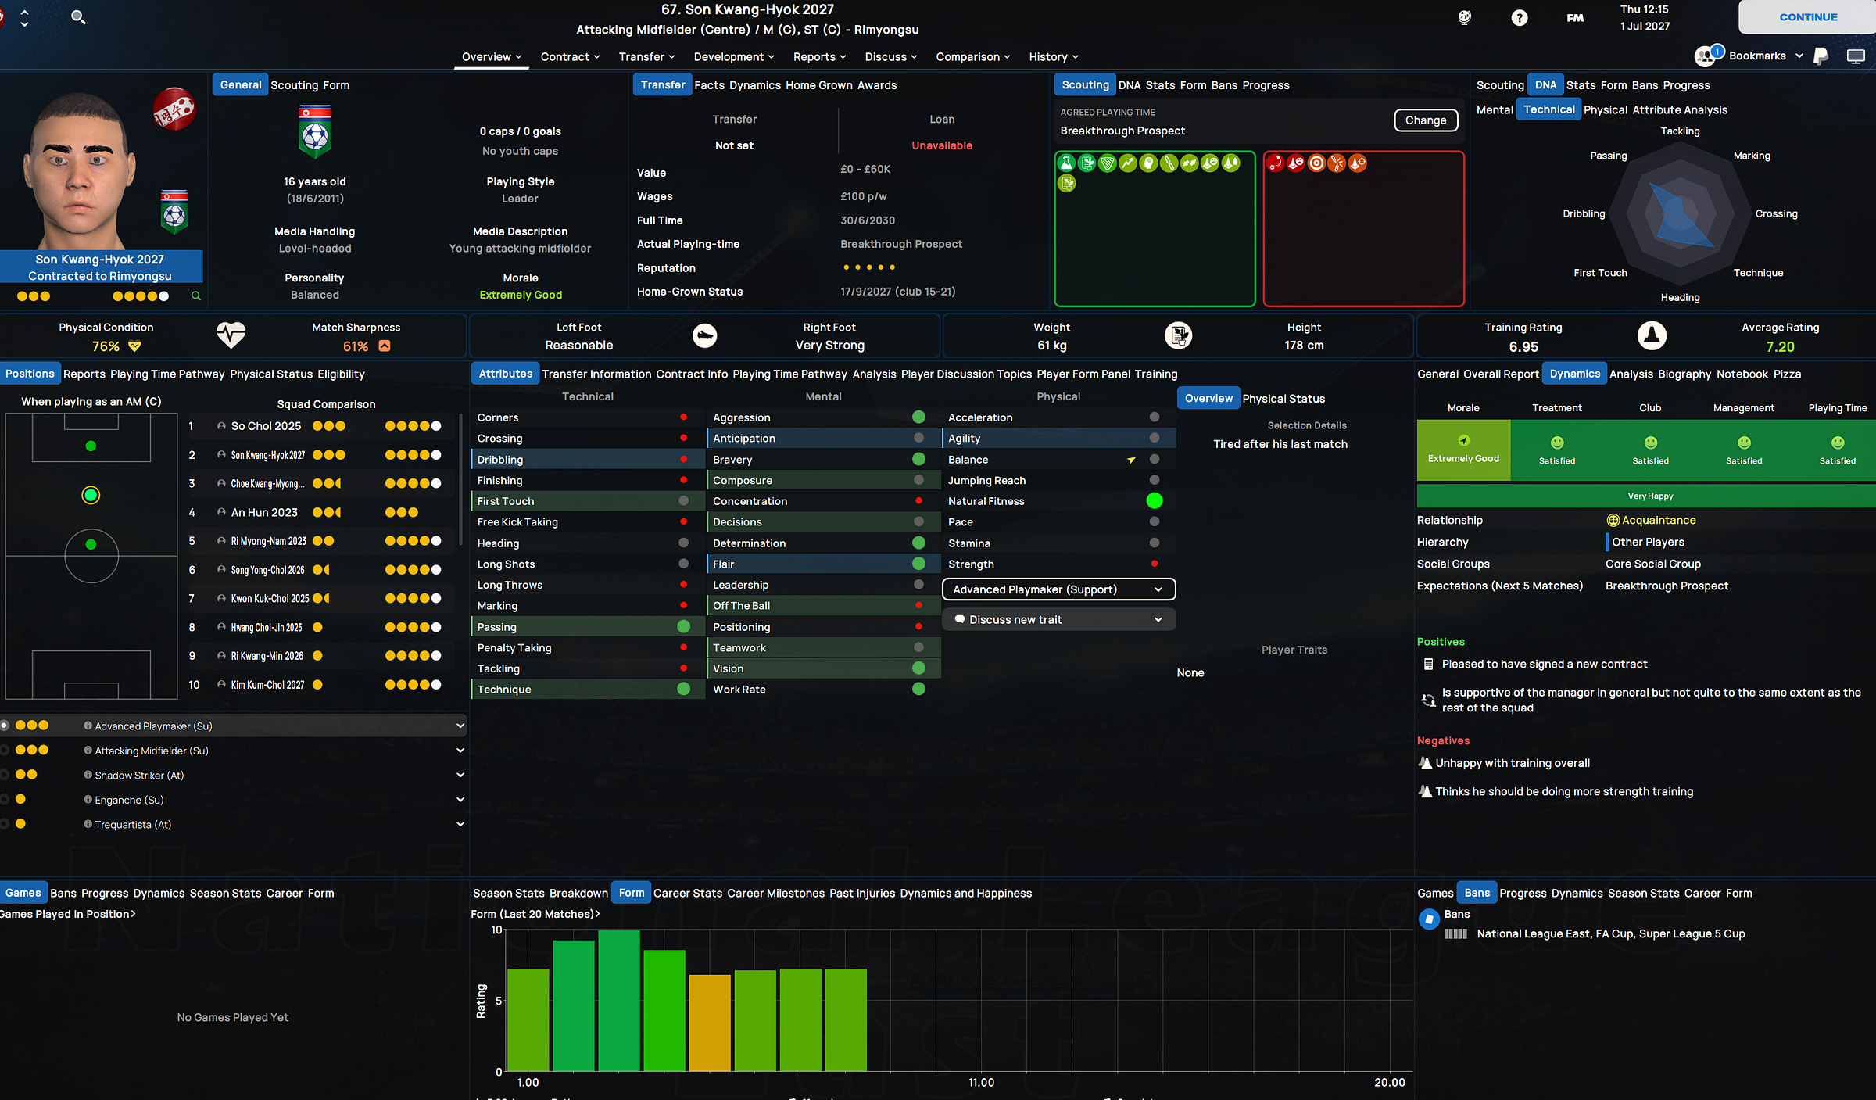Click the monitor display icon
The height and width of the screenshot is (1100, 1876).
(x=1856, y=56)
